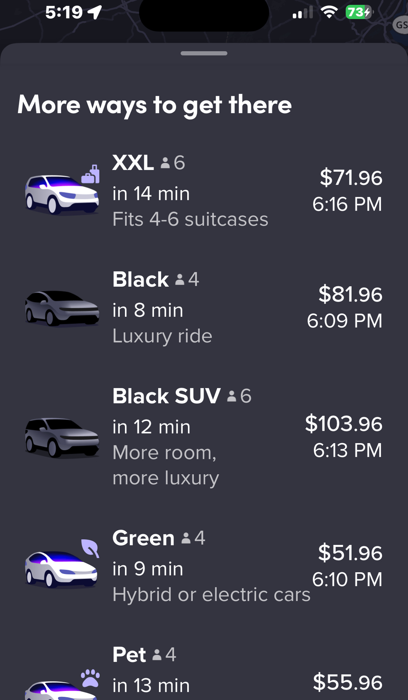This screenshot has height=700, width=408.
Task: Tap the Black SUV vehicle icon
Action: point(62,437)
